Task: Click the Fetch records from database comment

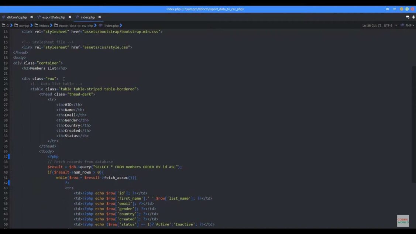Action: pyautogui.click(x=80, y=162)
